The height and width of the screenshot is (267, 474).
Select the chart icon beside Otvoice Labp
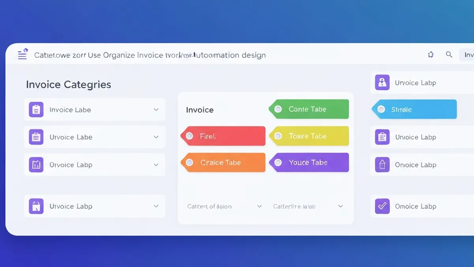[x=36, y=165]
